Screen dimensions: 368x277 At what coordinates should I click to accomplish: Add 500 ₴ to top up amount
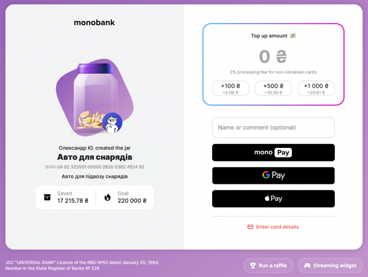(273, 88)
